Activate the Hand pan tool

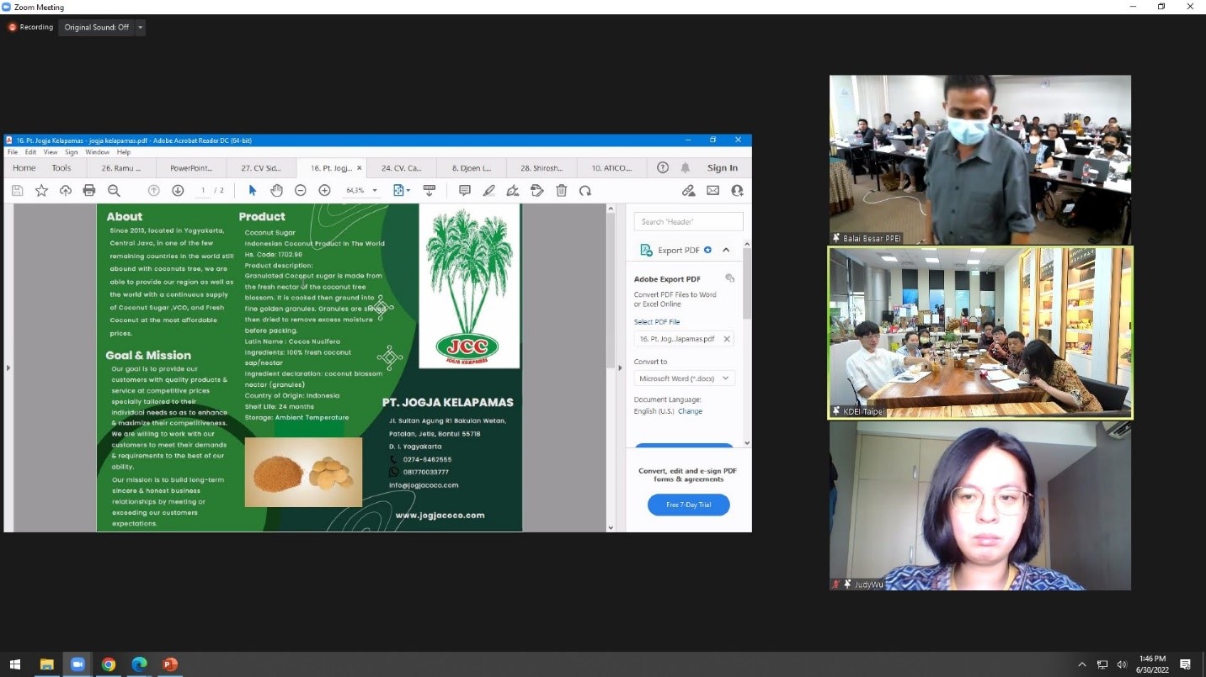pos(276,191)
